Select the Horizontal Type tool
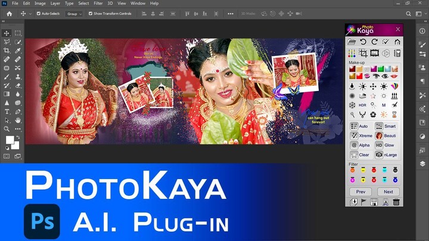Image resolution: width=429 pixels, height=241 pixels. 7,111
